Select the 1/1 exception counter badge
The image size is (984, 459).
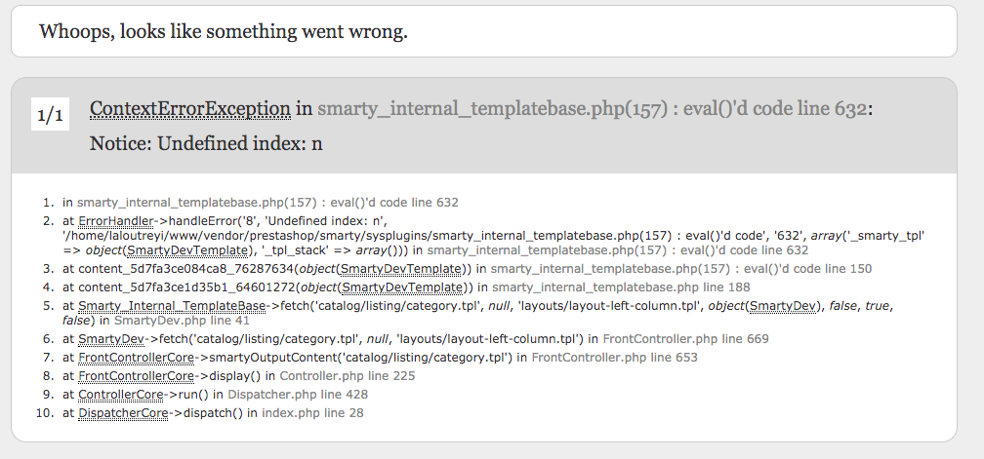[x=50, y=115]
